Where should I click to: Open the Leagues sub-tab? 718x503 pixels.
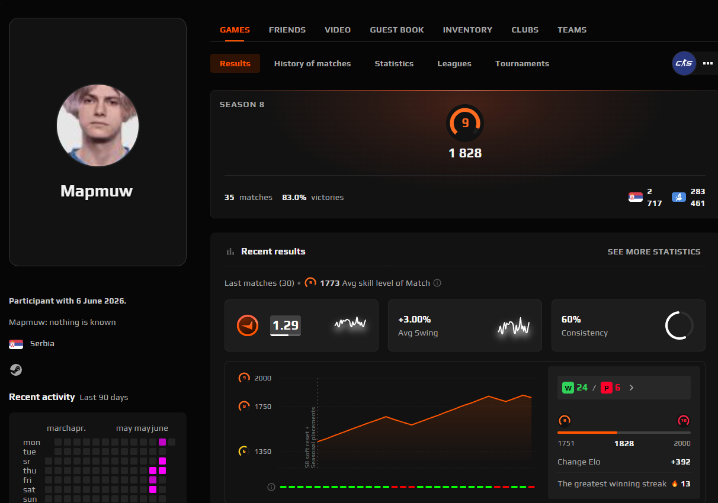pyautogui.click(x=454, y=63)
